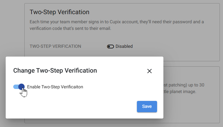The height and width of the screenshot is (127, 223).
Task: Click the 'Change Two-Step Verification' dialog title
Action: point(55,70)
